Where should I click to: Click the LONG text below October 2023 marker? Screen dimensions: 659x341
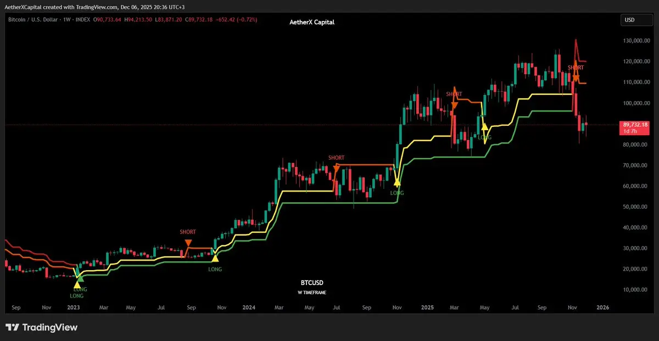point(215,269)
